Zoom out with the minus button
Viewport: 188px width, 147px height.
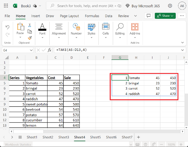click(x=162, y=144)
